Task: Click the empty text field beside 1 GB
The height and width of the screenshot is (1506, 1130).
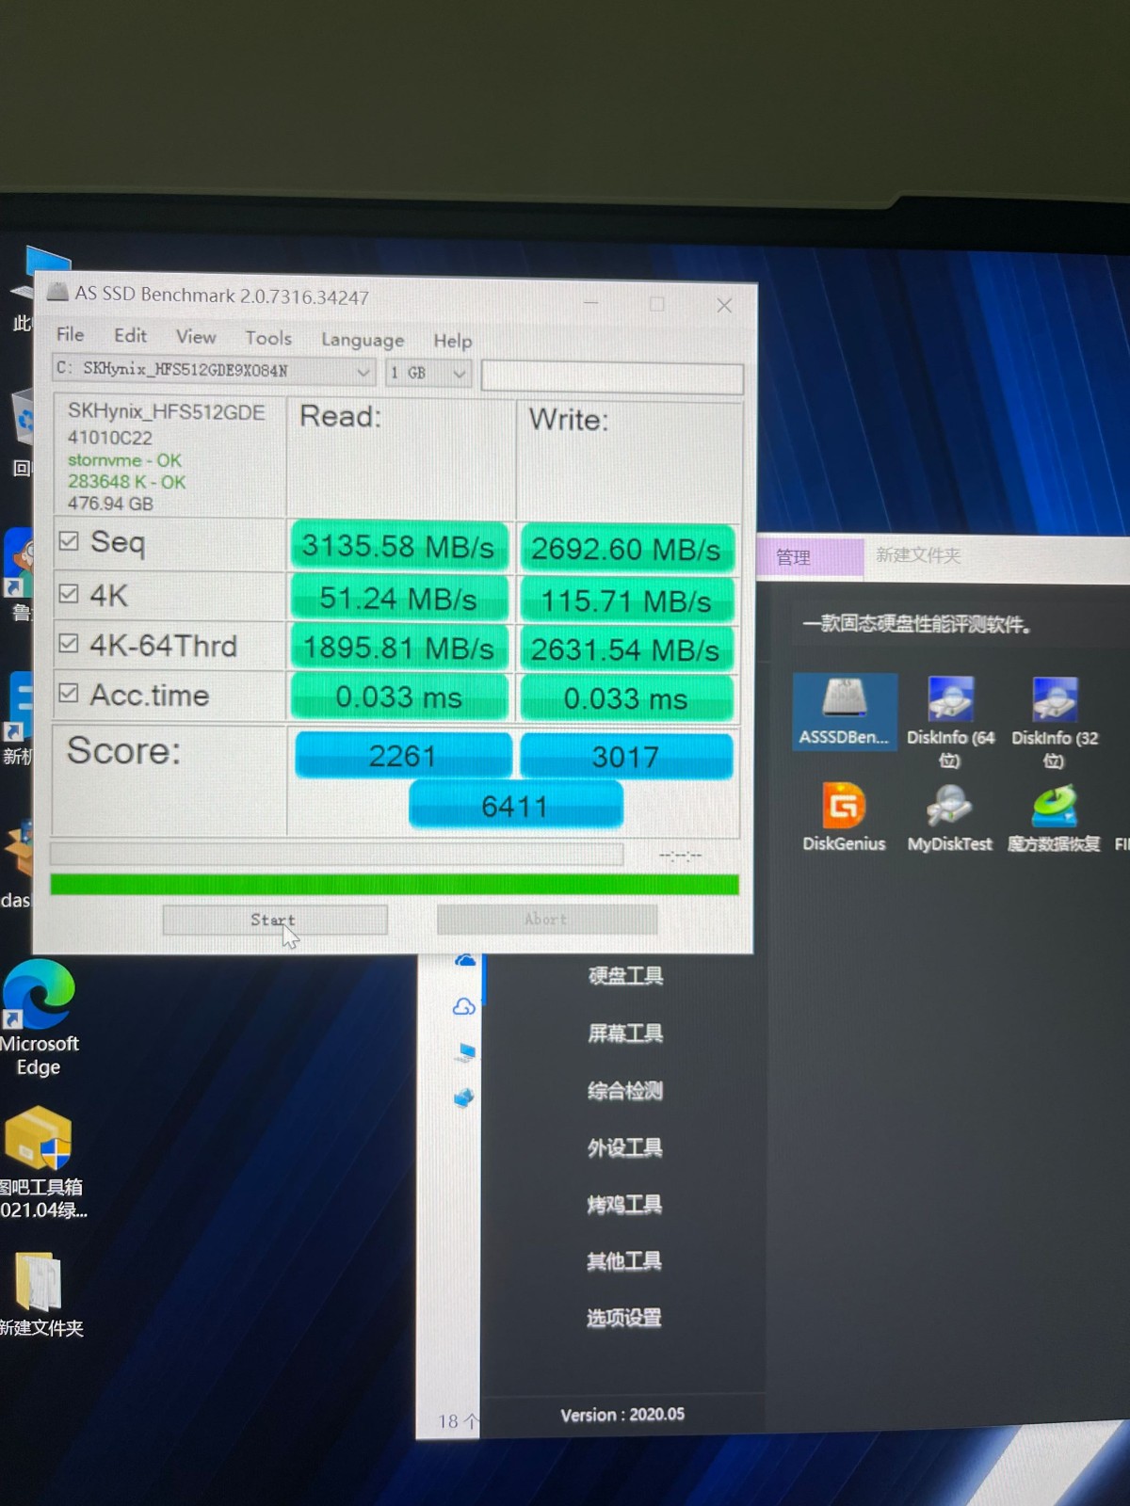Action: coord(612,377)
